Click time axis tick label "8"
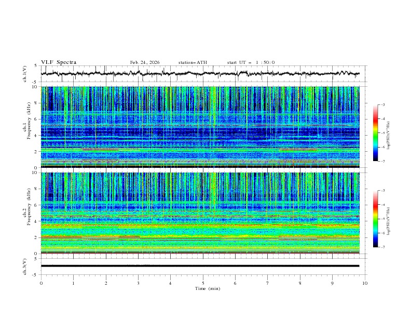 (300, 283)
